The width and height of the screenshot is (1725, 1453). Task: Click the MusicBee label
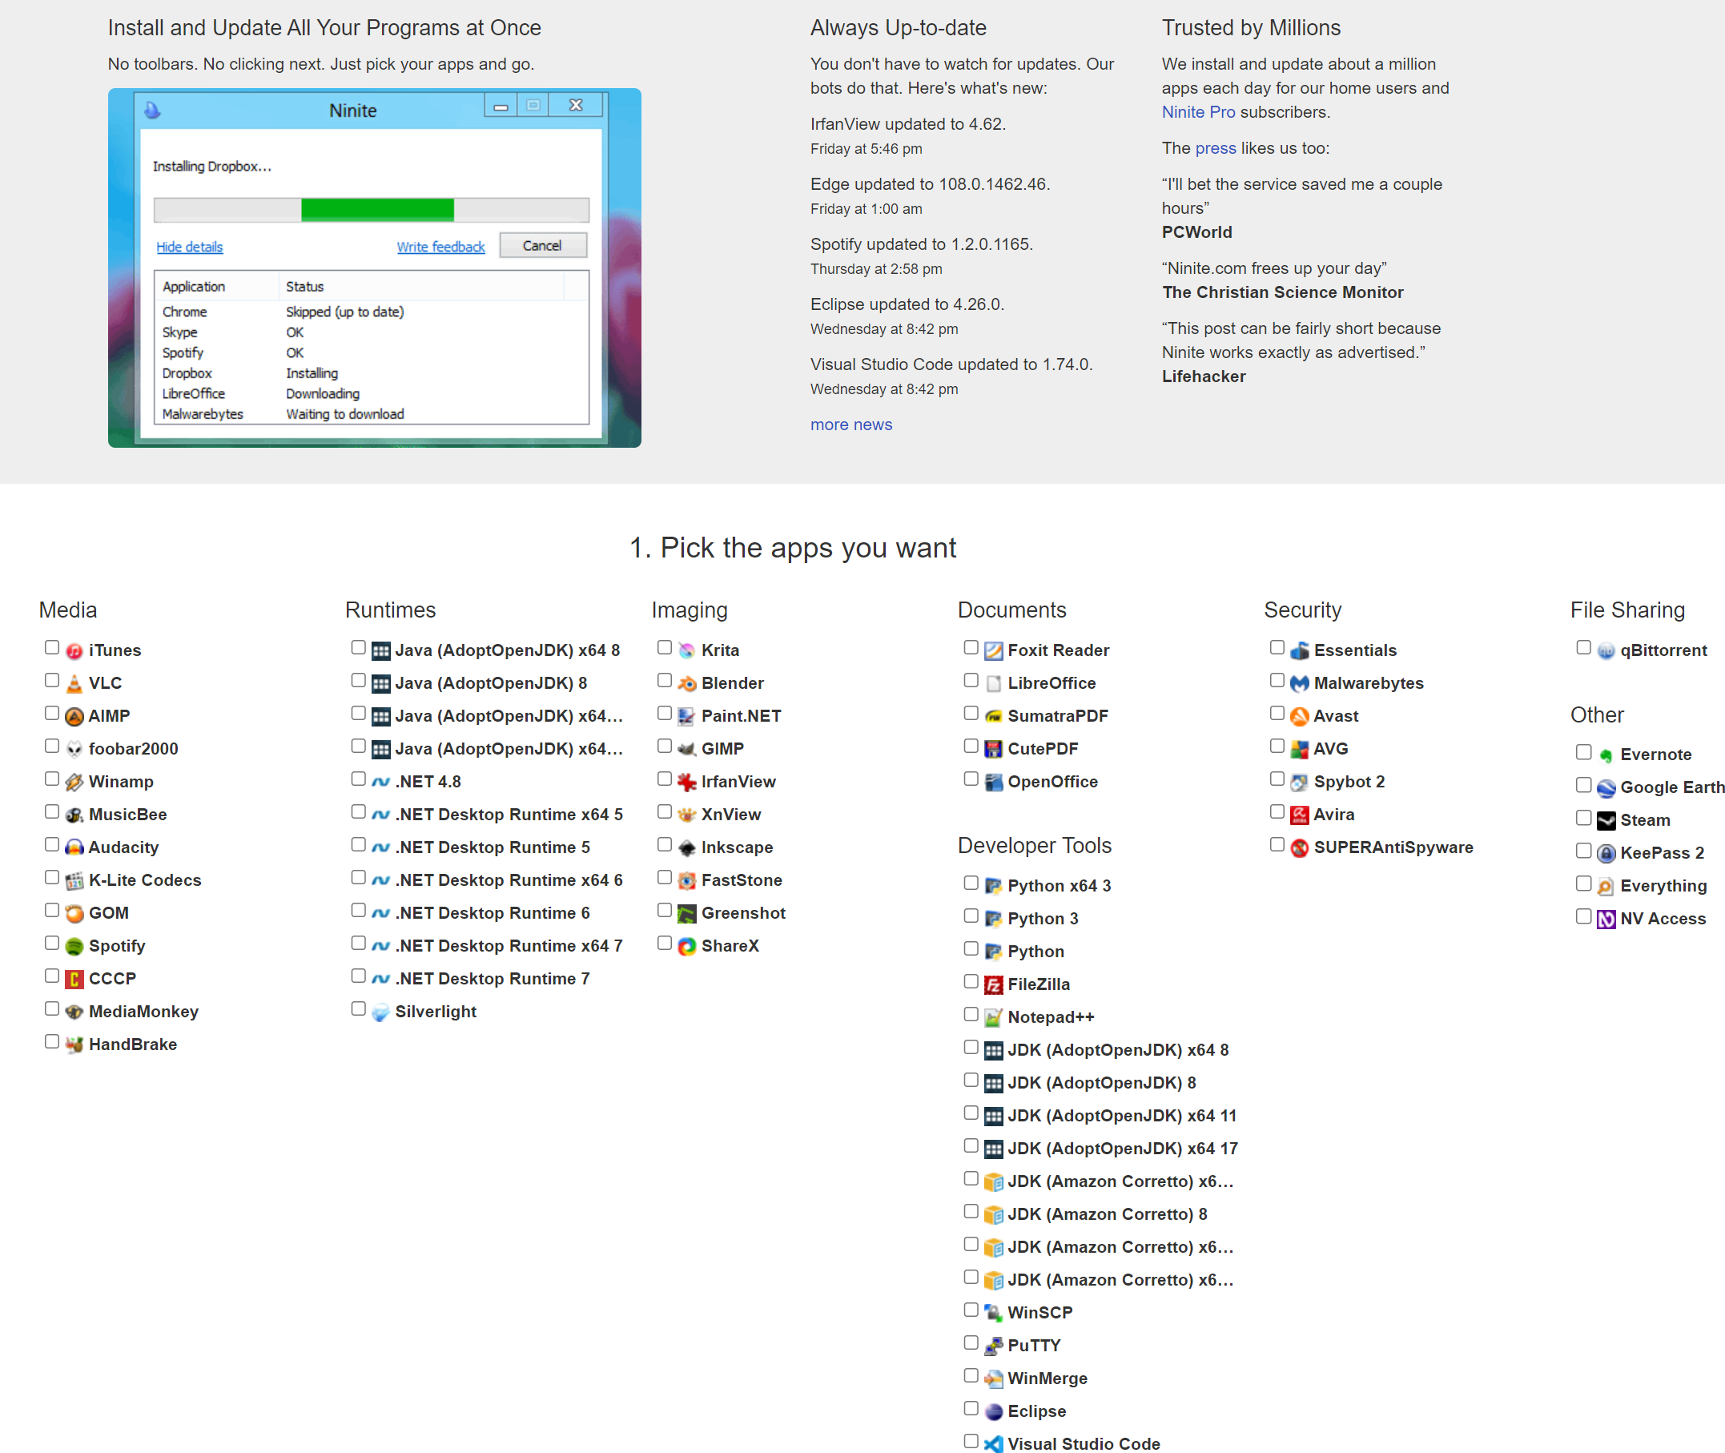pyautogui.click(x=127, y=815)
